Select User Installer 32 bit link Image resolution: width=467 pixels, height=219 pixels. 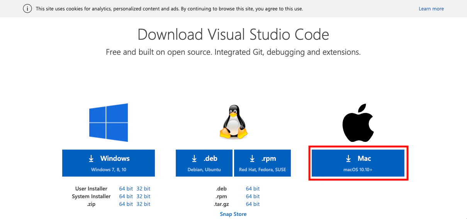[x=143, y=189]
